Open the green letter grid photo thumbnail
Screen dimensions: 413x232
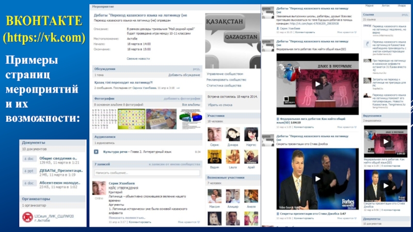pos(132,119)
